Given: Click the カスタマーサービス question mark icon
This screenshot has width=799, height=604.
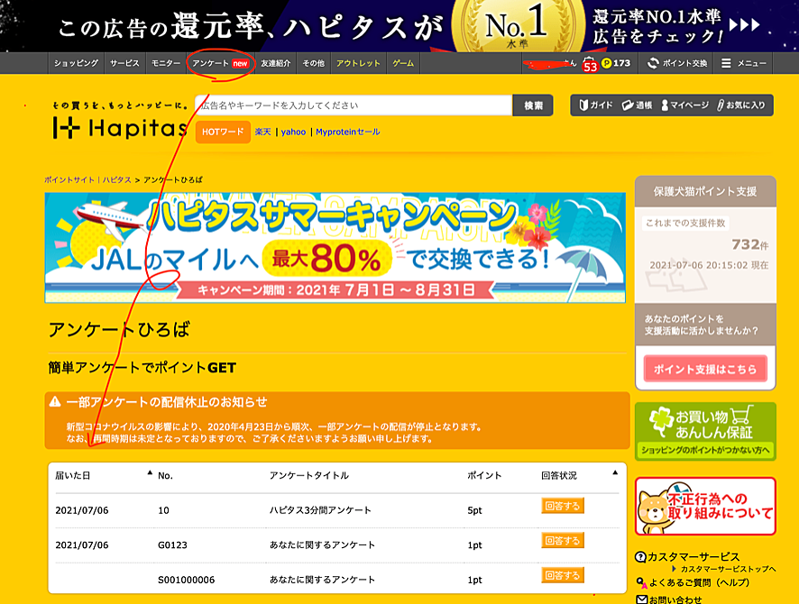Looking at the screenshot, I should pyautogui.click(x=640, y=556).
